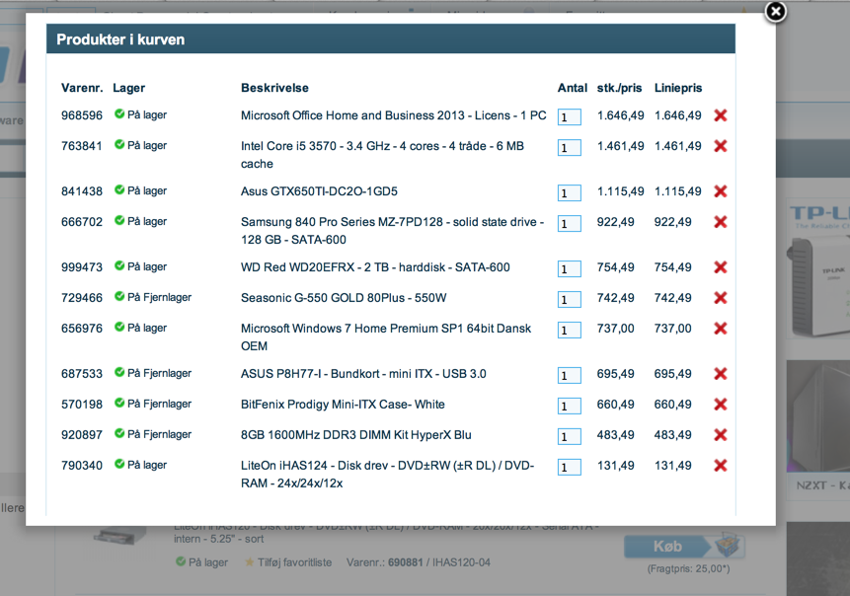
Task: Click the Beskrivelse column header
Action: (x=274, y=88)
